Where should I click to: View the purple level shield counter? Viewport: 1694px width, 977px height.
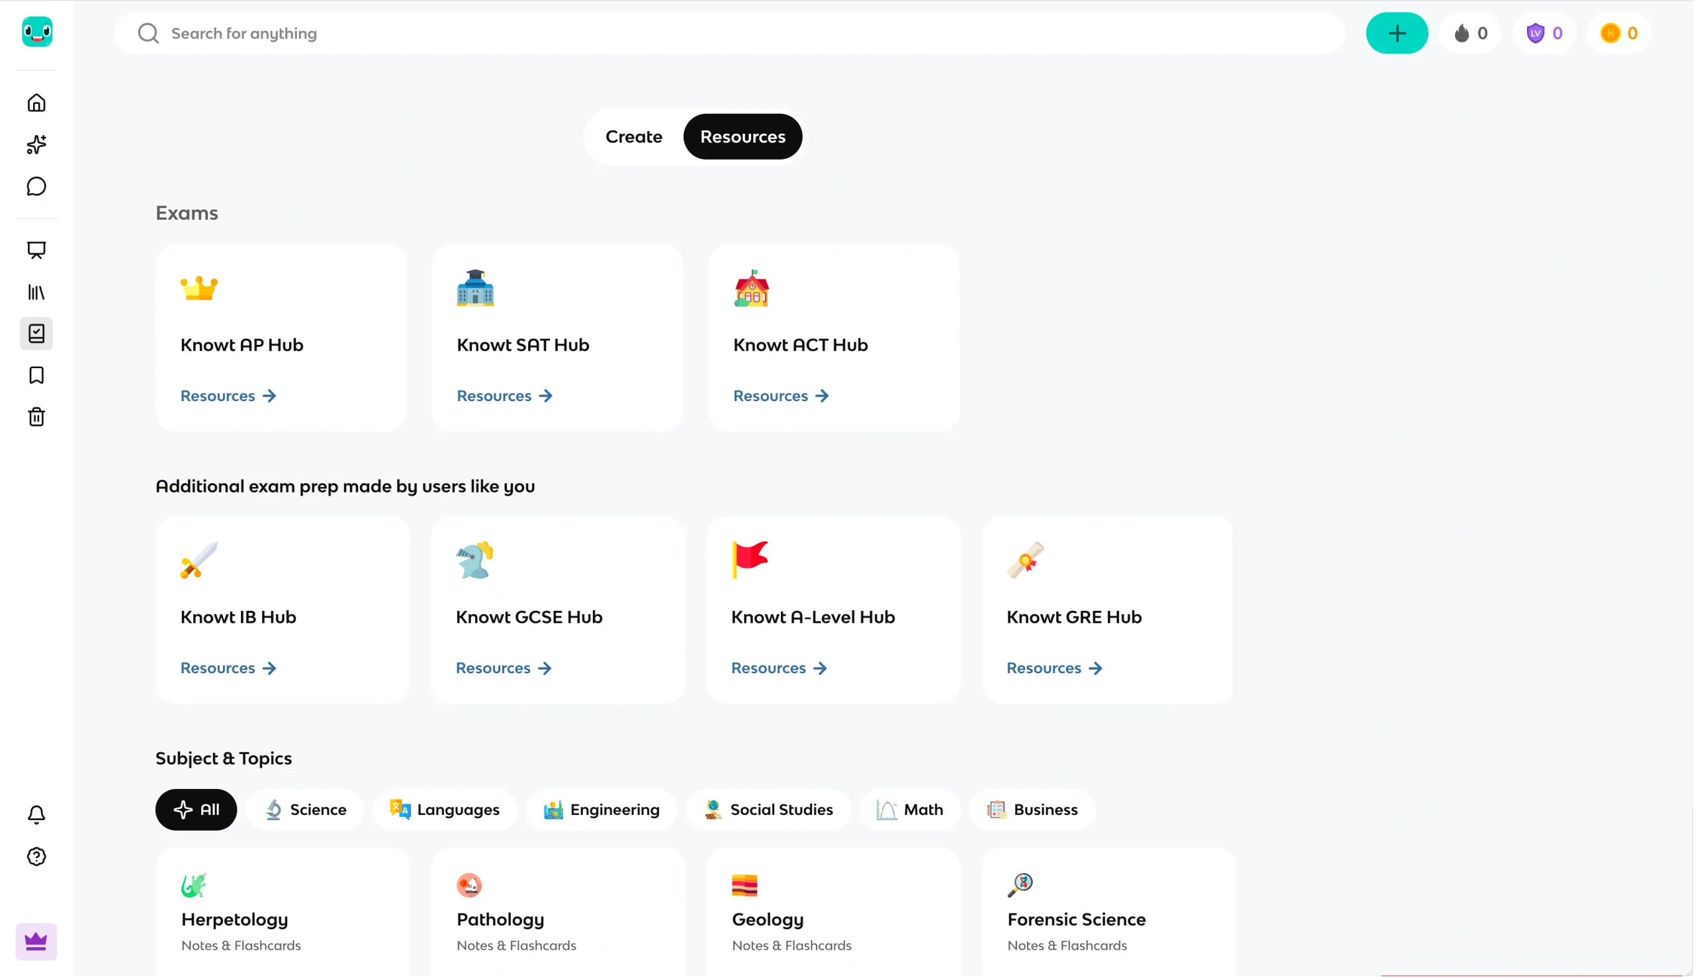1544,33
